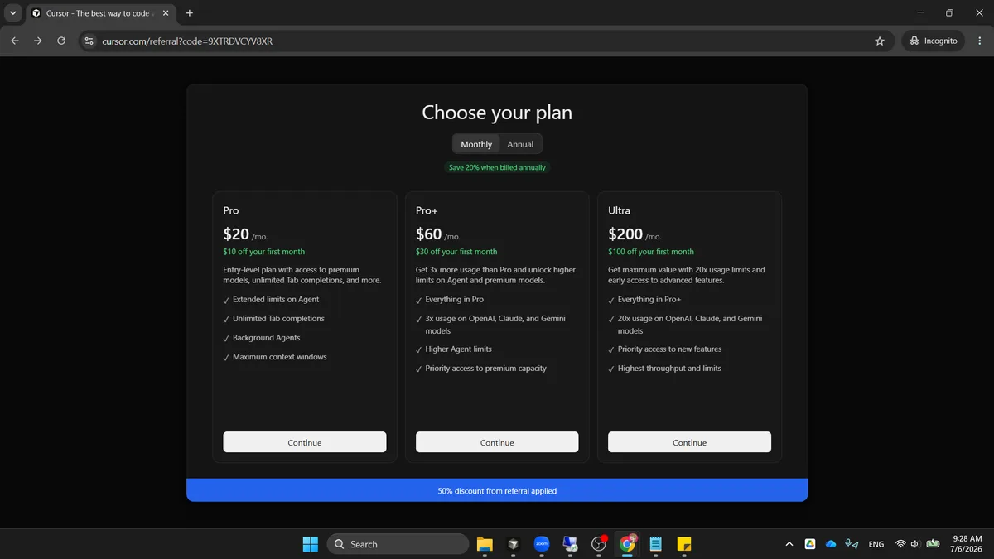Click the $20 Pro price
The image size is (994, 559).
click(x=236, y=234)
